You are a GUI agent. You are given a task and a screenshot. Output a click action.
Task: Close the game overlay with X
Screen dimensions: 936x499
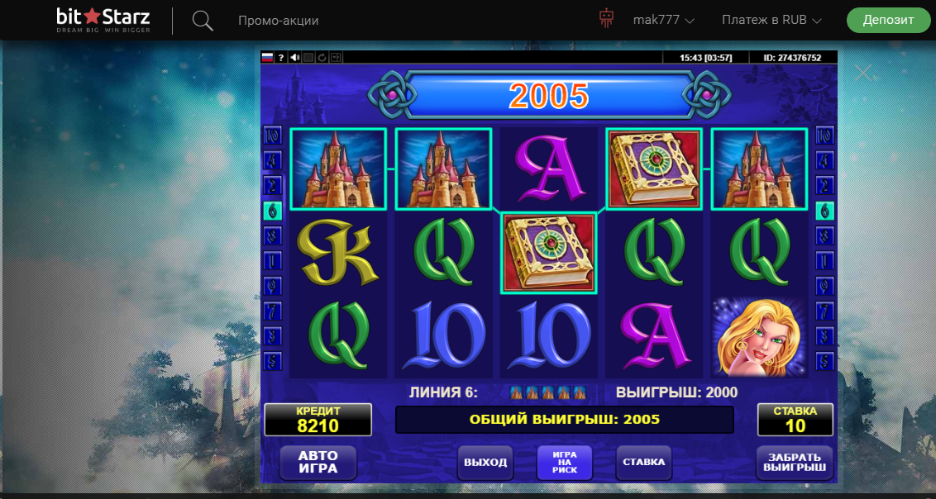pos(863,74)
